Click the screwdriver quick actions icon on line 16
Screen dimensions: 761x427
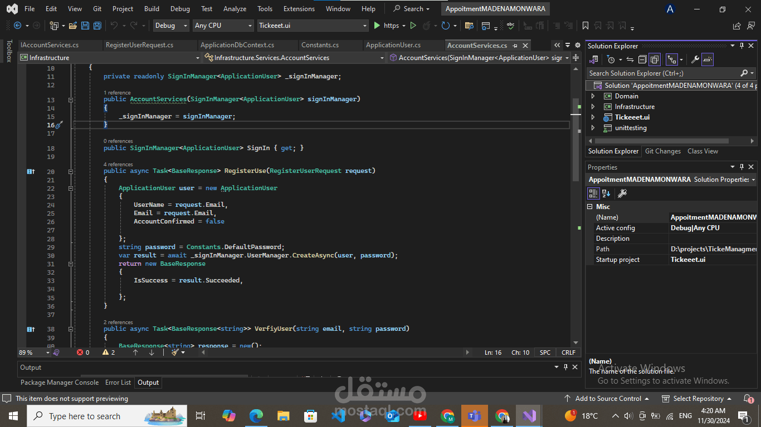pyautogui.click(x=59, y=125)
